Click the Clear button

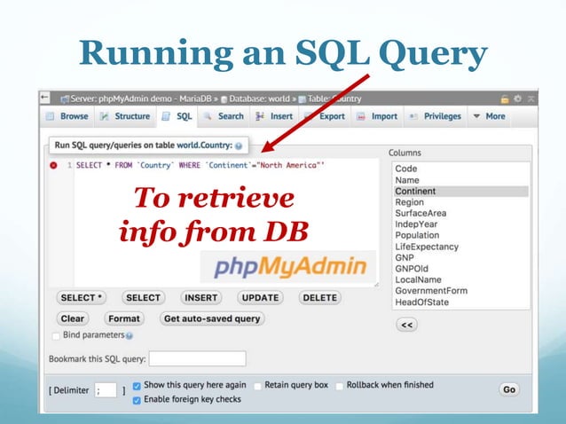tap(73, 318)
